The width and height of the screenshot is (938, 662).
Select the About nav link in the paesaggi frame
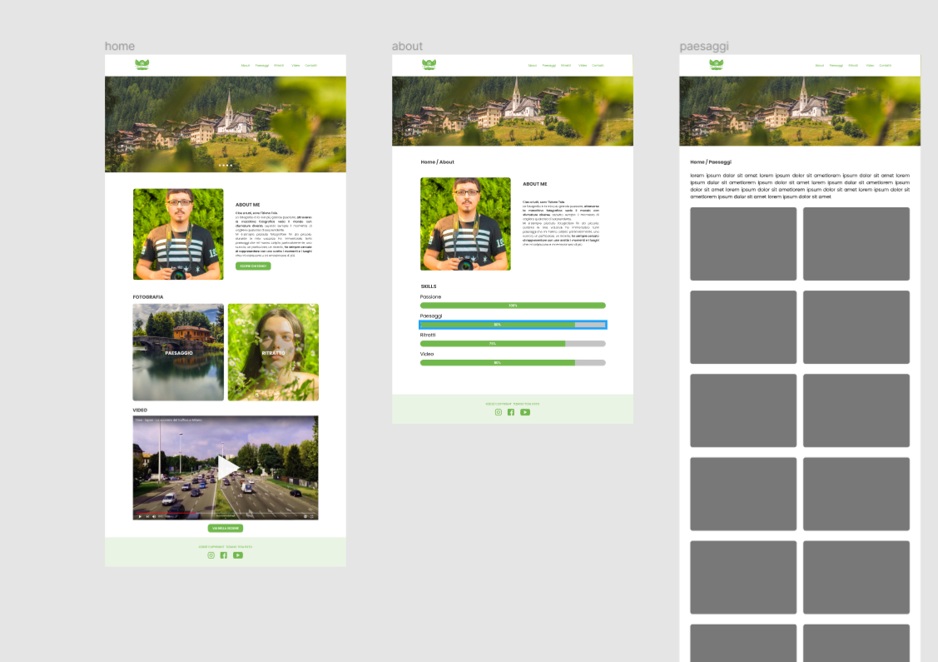[820, 65]
